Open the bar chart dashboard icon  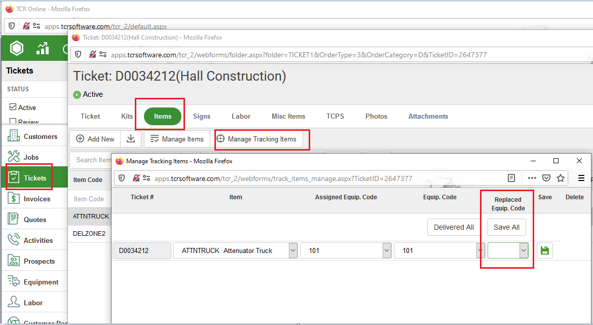(43, 49)
